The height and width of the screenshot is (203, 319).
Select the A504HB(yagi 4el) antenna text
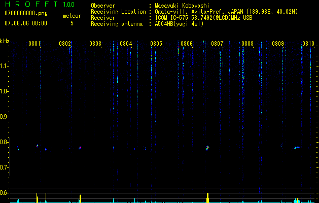[x=179, y=24]
